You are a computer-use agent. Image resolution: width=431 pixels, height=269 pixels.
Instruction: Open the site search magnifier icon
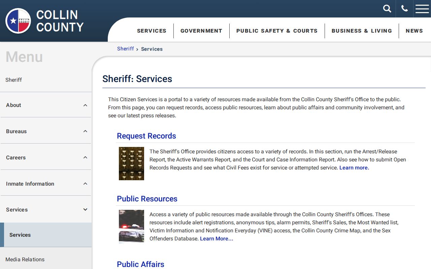pyautogui.click(x=387, y=9)
